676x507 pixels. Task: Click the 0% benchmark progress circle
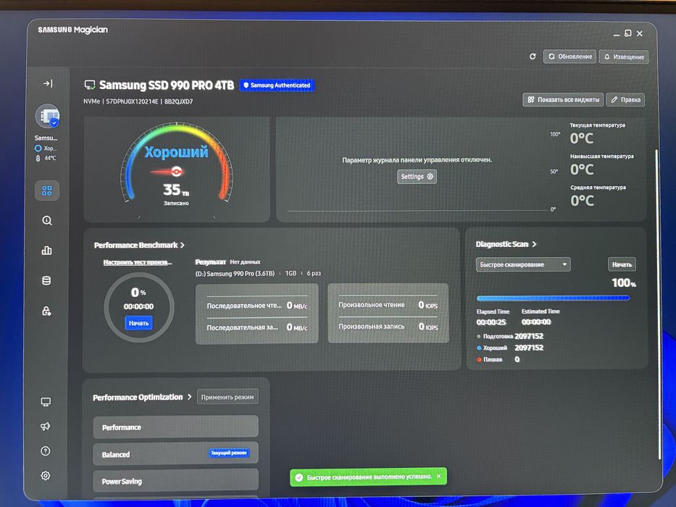pyautogui.click(x=139, y=307)
